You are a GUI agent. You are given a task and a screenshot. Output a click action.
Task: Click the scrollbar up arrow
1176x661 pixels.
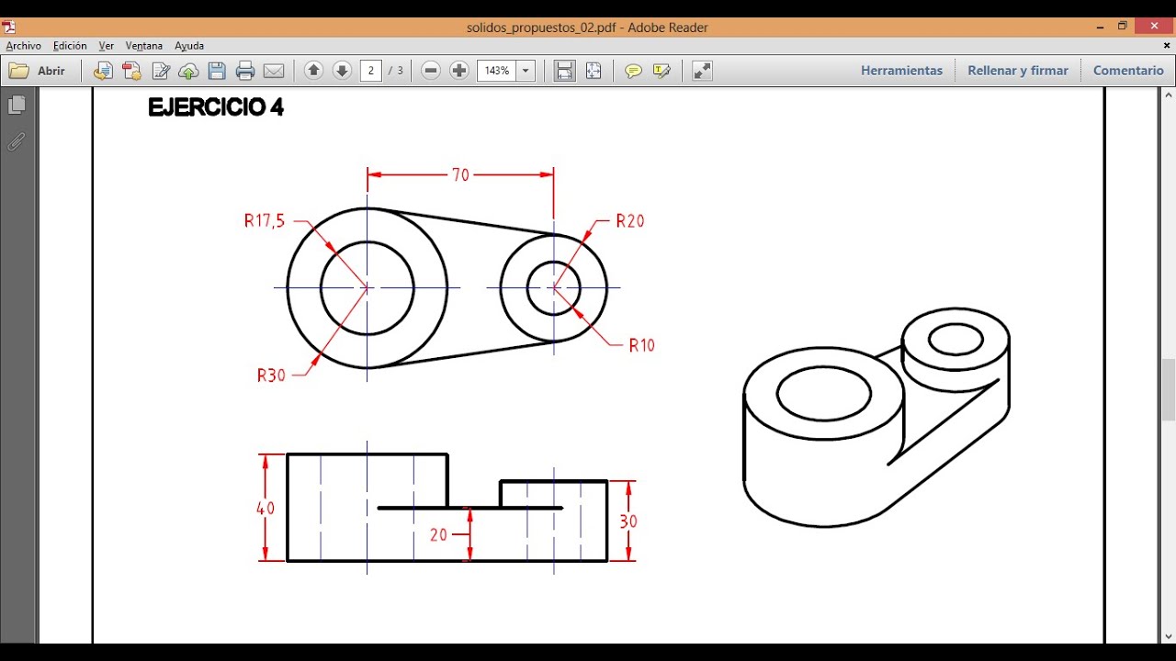[1169, 94]
